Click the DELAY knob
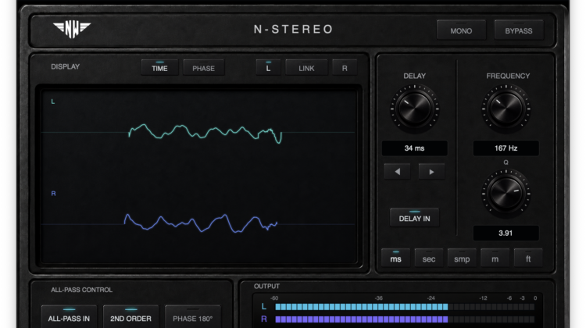Image resolution: width=586 pixels, height=328 pixels. point(414,109)
